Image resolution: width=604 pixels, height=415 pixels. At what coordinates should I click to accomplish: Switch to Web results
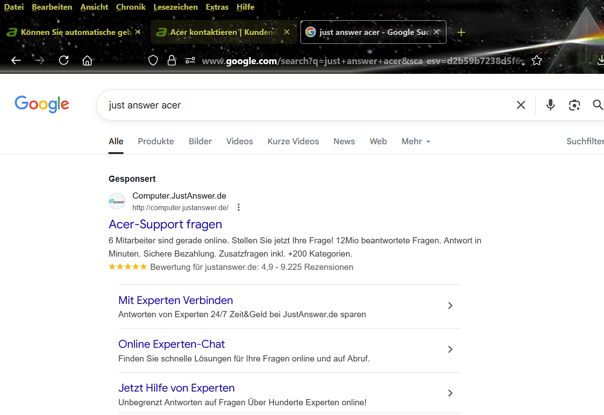coord(378,141)
